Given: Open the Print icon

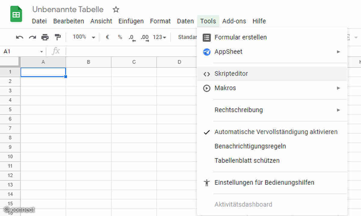Looking at the screenshot, I should point(45,37).
